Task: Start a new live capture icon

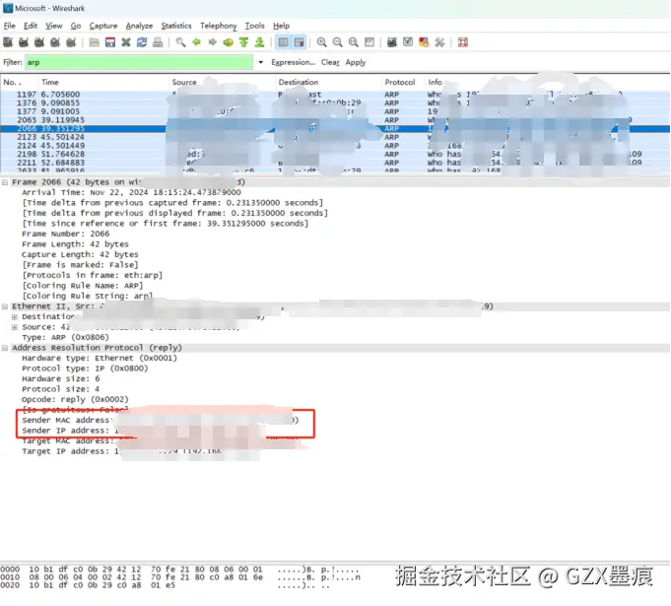Action: [x=39, y=42]
